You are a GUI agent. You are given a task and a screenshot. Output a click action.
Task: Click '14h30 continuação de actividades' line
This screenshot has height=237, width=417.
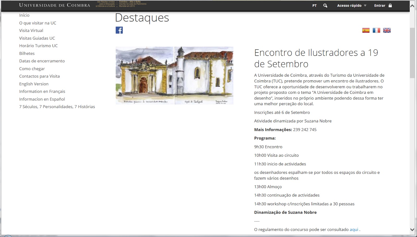(x=287, y=195)
